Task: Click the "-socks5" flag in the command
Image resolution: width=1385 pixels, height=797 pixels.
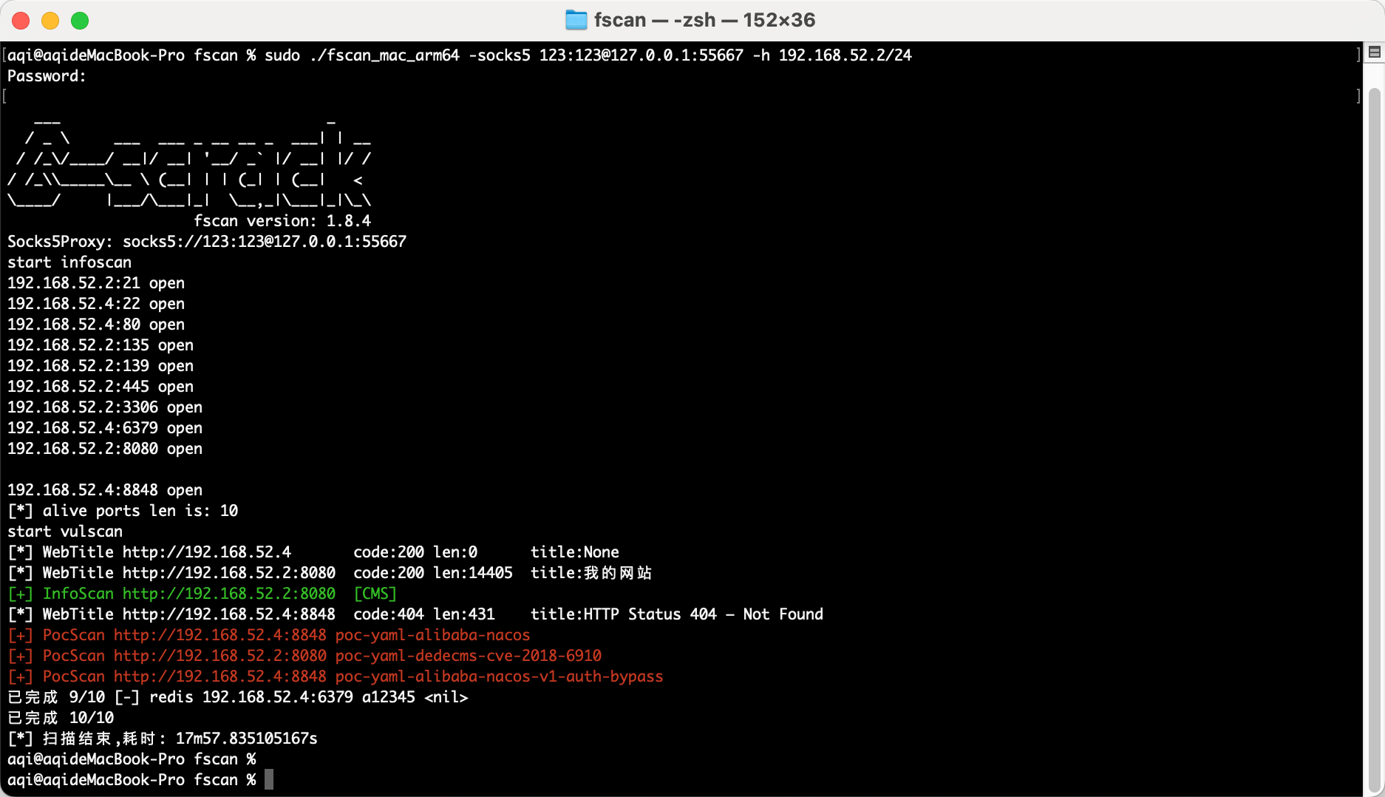Action: [x=500, y=55]
